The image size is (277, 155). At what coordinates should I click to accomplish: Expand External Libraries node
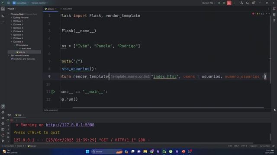coord(9,56)
